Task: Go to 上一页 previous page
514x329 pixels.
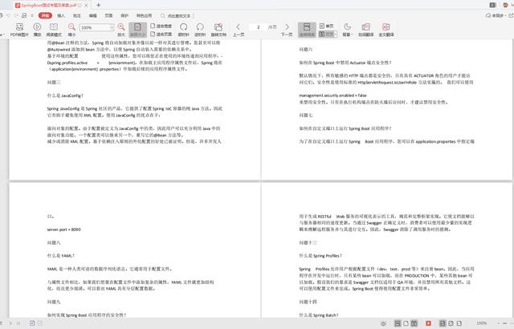Action: coord(239,30)
